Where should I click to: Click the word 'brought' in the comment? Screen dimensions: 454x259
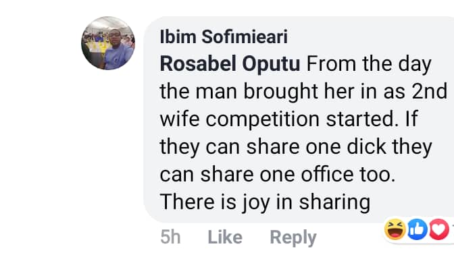tap(280, 92)
